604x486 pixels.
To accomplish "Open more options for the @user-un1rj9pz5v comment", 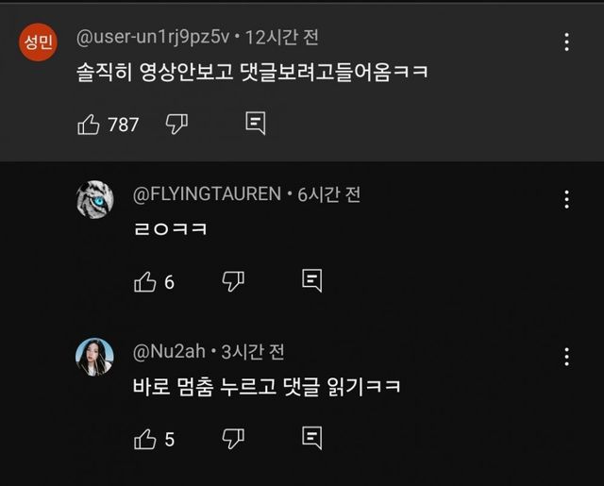I will click(x=566, y=42).
